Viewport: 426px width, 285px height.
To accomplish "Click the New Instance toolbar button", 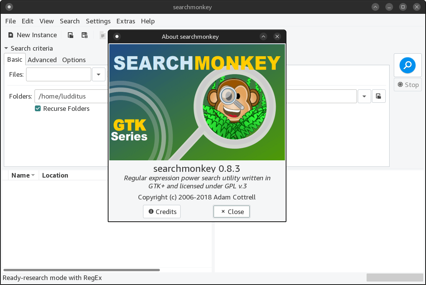I will click(x=33, y=35).
